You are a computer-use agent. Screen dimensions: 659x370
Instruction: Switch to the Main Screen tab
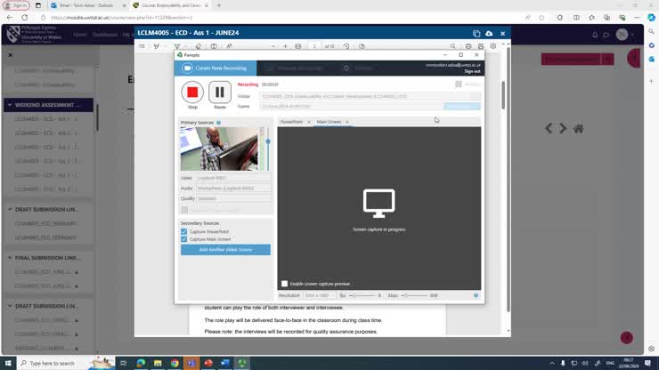pyautogui.click(x=329, y=122)
